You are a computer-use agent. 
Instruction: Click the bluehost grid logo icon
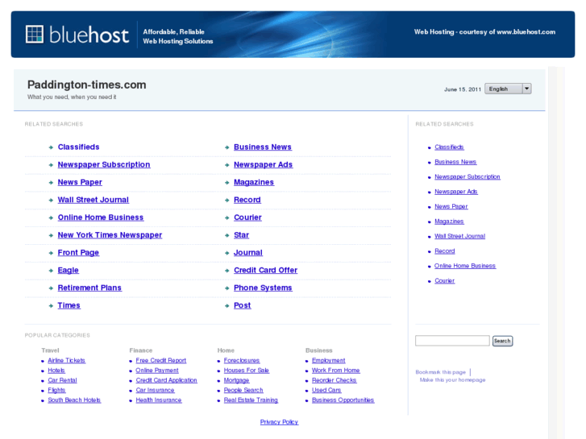(x=35, y=35)
